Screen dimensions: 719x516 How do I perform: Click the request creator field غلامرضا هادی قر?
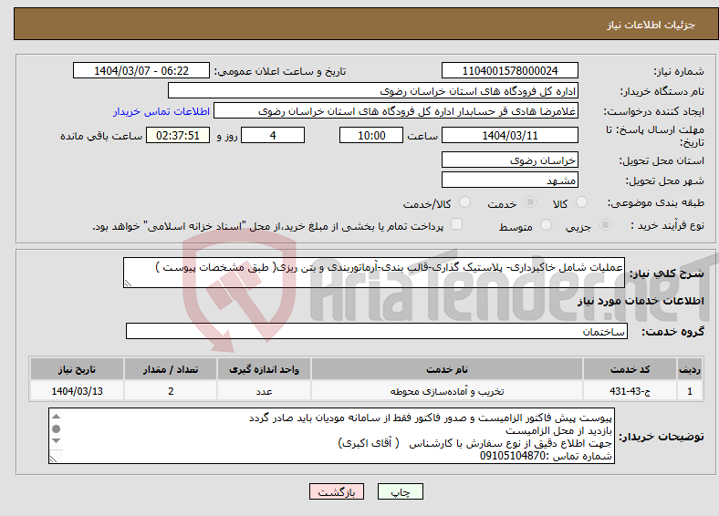tap(396, 111)
